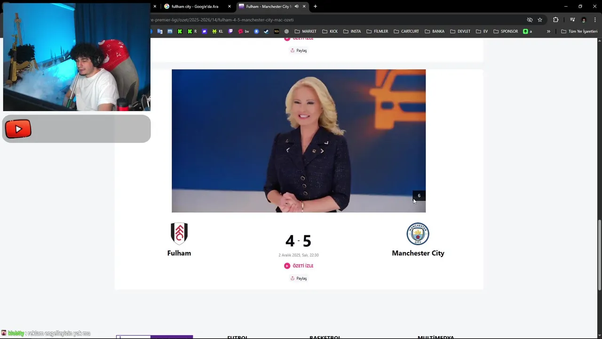Open the blue circle 'R' bookmark icon
The width and height of the screenshot is (602, 339).
tap(256, 32)
